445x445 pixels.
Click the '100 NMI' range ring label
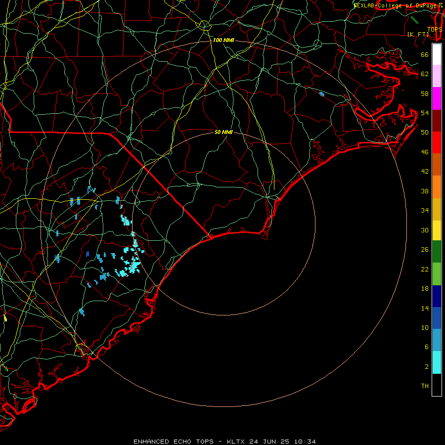pyautogui.click(x=223, y=41)
